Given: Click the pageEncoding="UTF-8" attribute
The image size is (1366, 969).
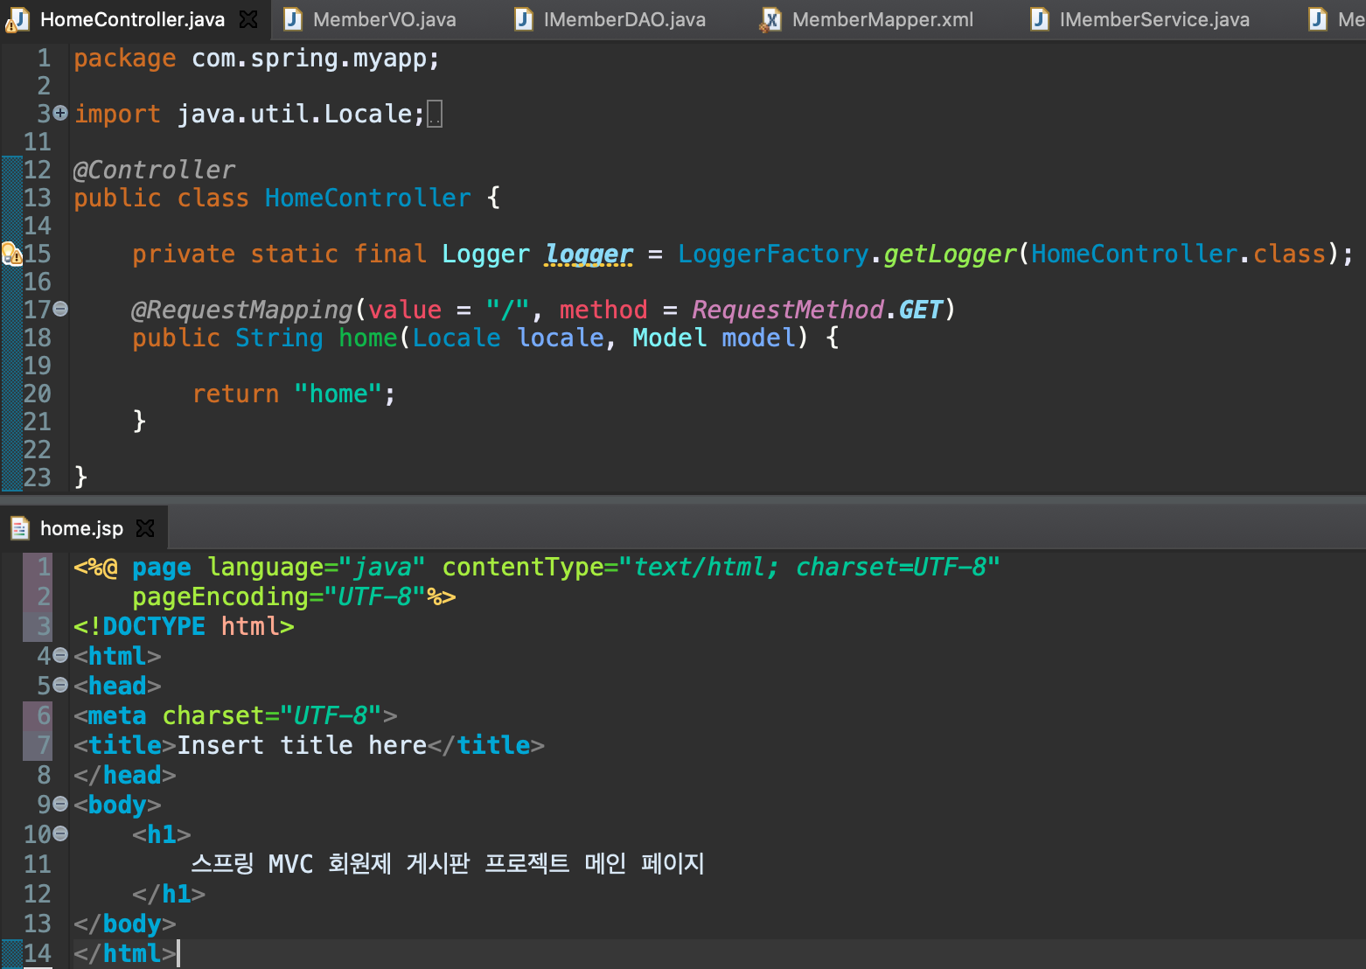Looking at the screenshot, I should (279, 596).
